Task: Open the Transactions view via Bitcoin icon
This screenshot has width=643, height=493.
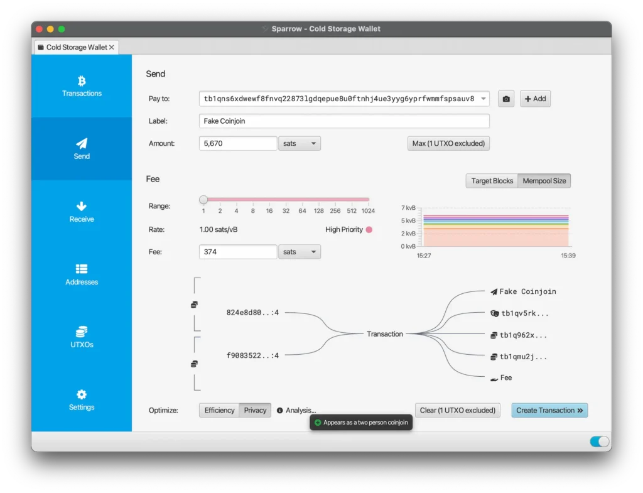Action: (82, 81)
